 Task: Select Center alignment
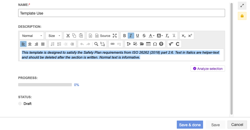[30, 44]
